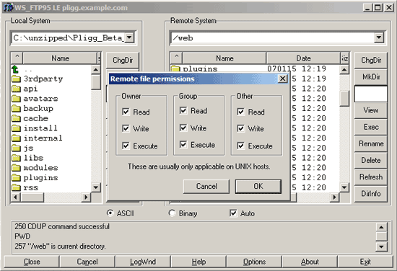Sort remote list by Name column

point(224,58)
